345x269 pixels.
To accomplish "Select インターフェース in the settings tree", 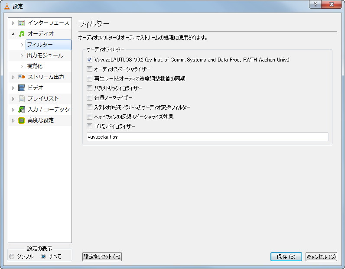I will (x=49, y=23).
